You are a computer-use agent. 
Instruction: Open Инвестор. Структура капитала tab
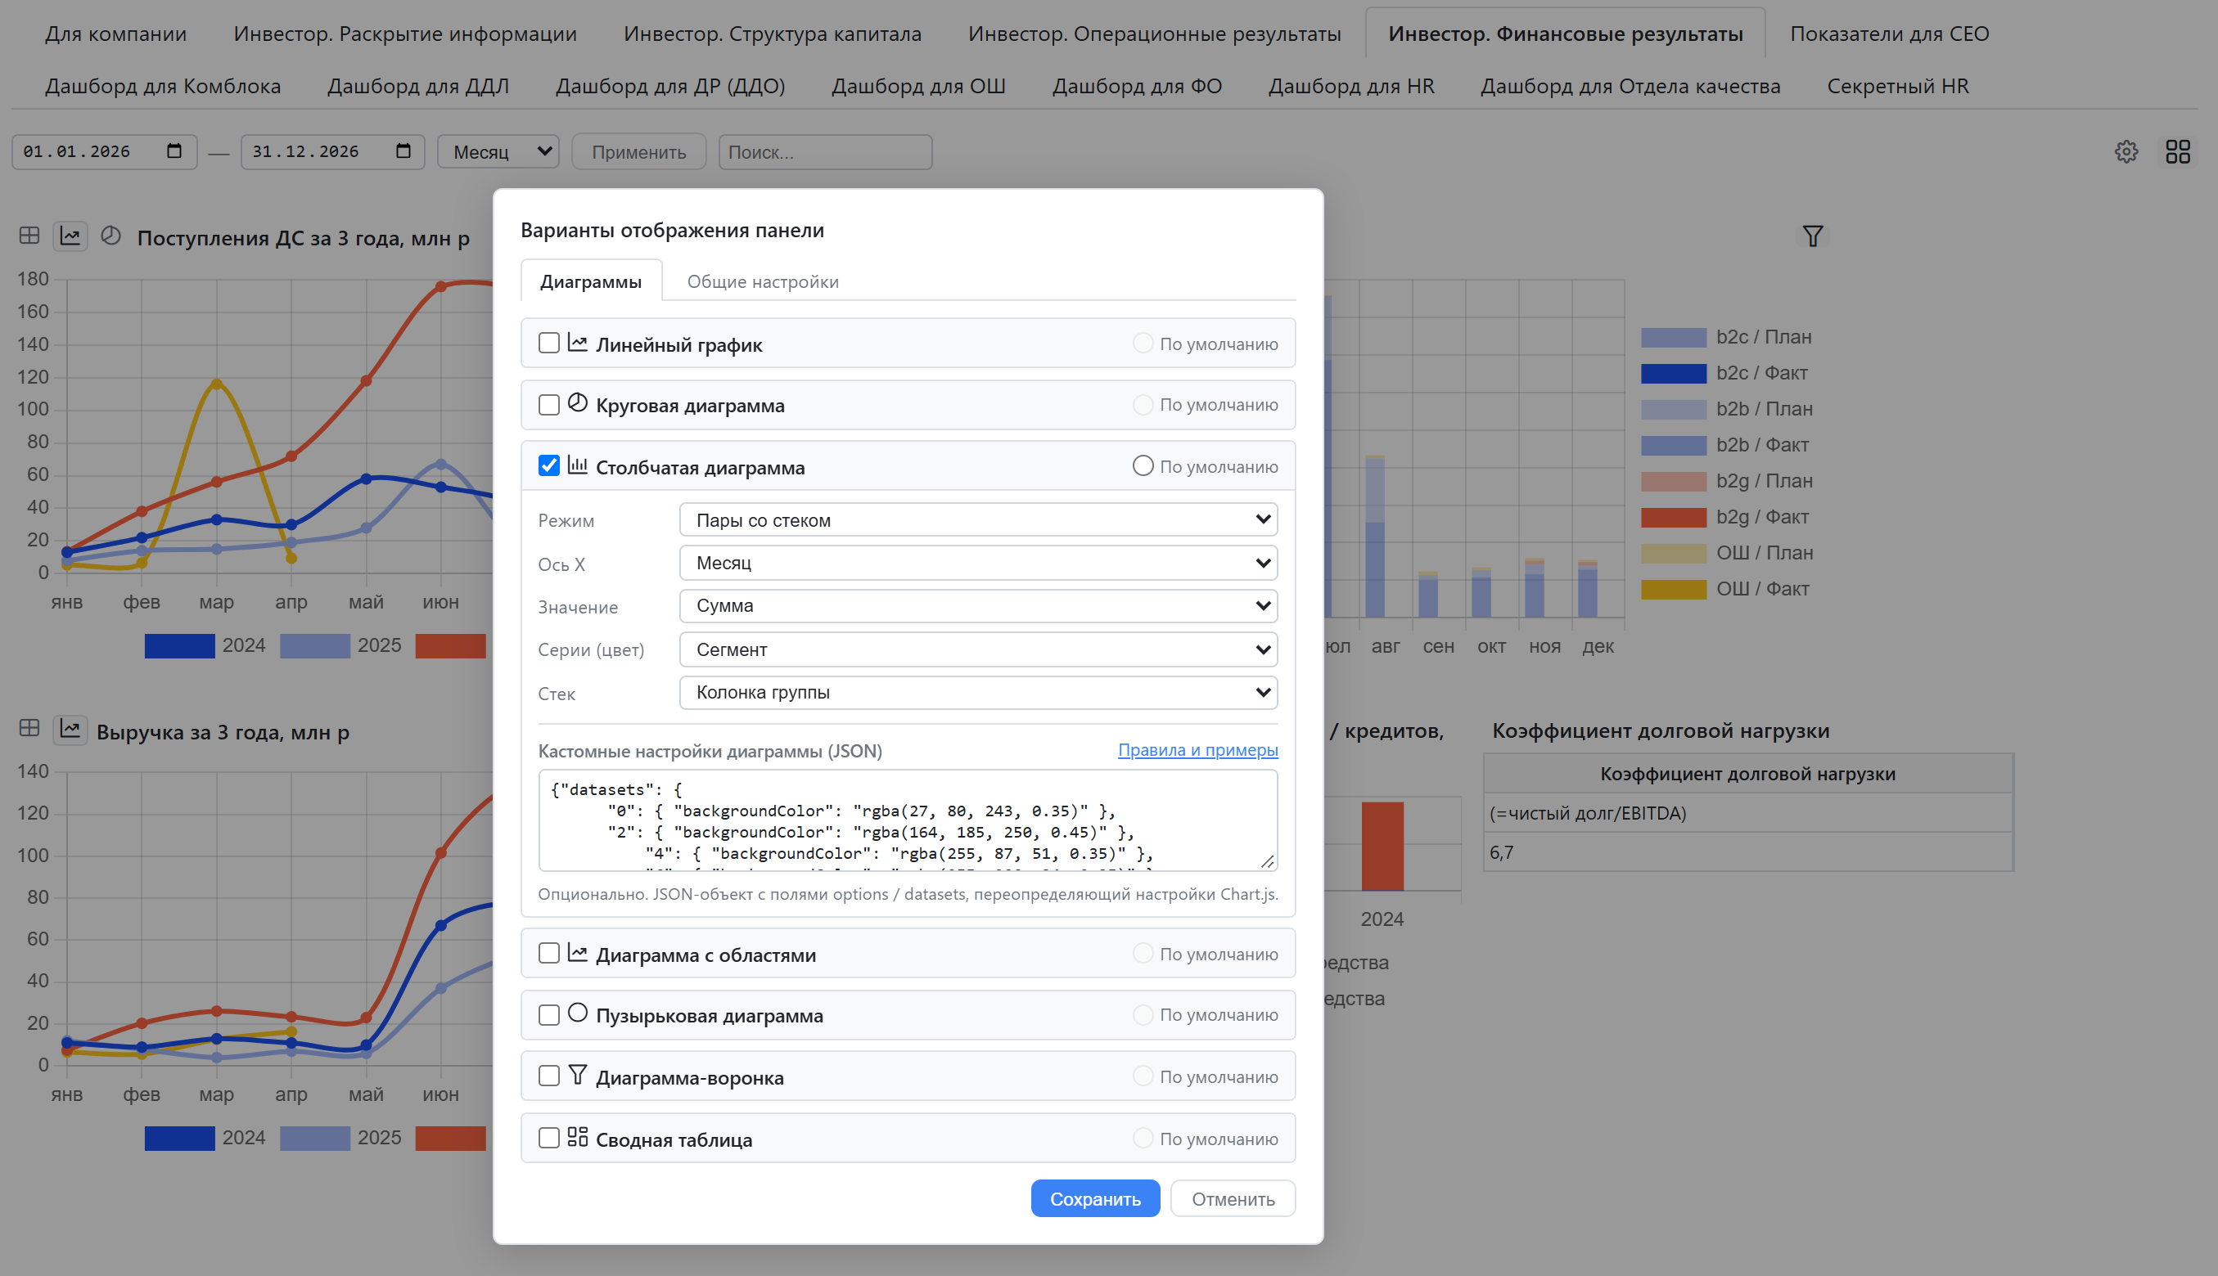tap(773, 34)
